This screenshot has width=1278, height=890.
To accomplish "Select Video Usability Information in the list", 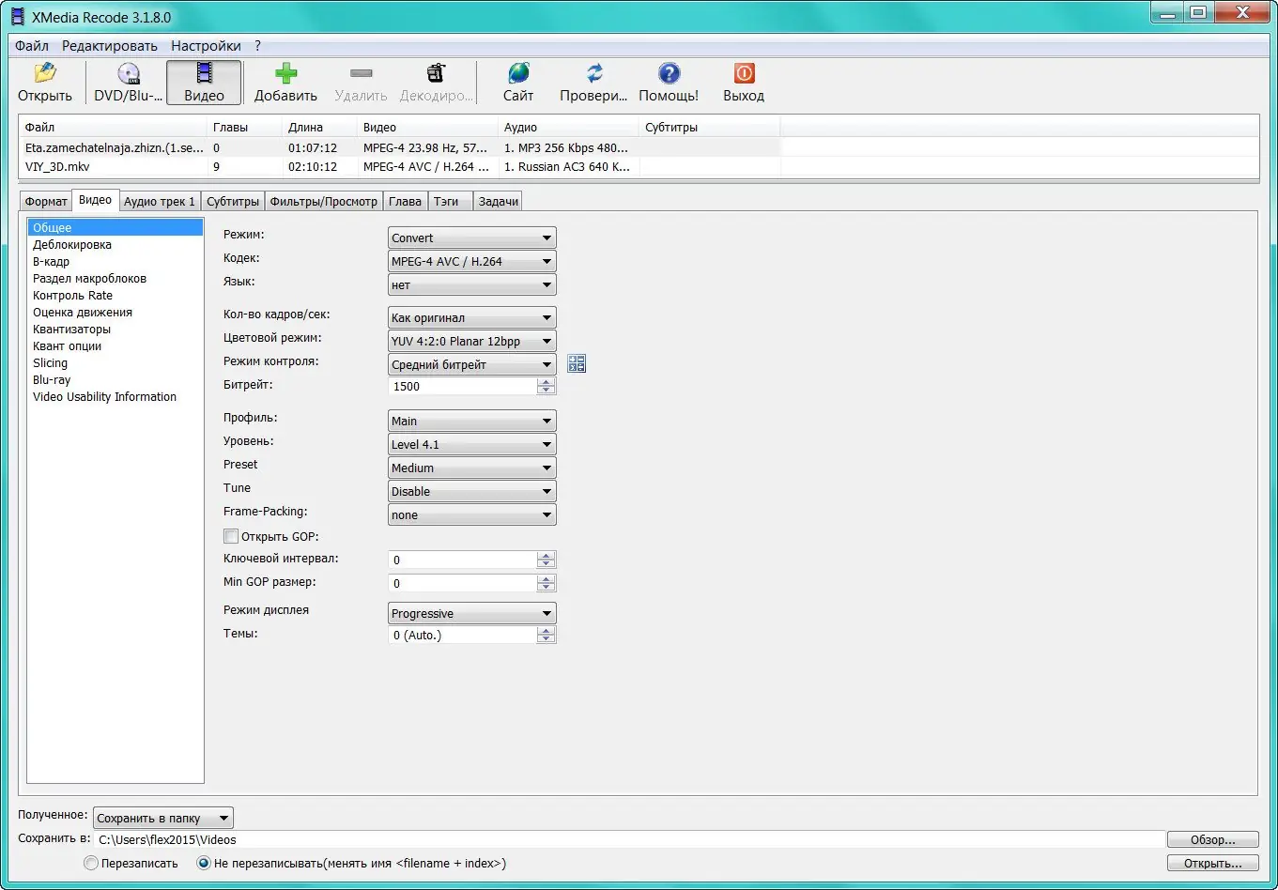I will click(115, 396).
